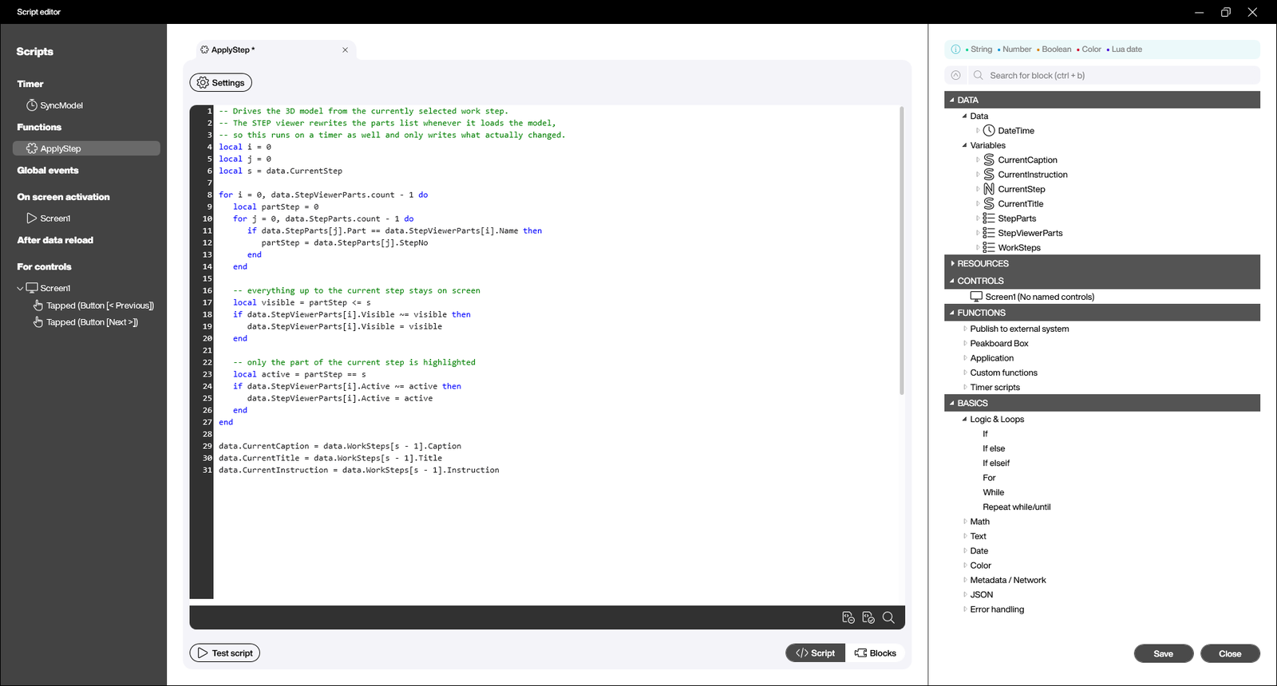Select the Repeat while/until block
1277x686 pixels.
(1017, 507)
